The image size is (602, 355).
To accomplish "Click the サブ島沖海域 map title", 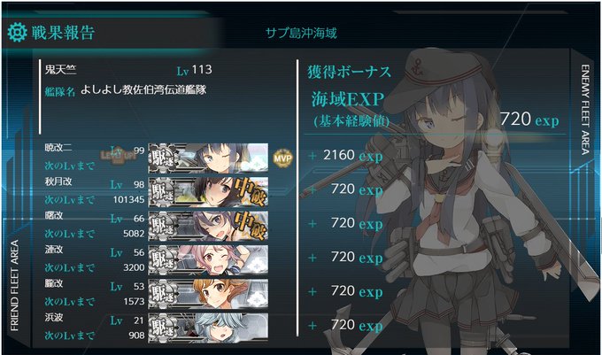I will click(x=301, y=33).
